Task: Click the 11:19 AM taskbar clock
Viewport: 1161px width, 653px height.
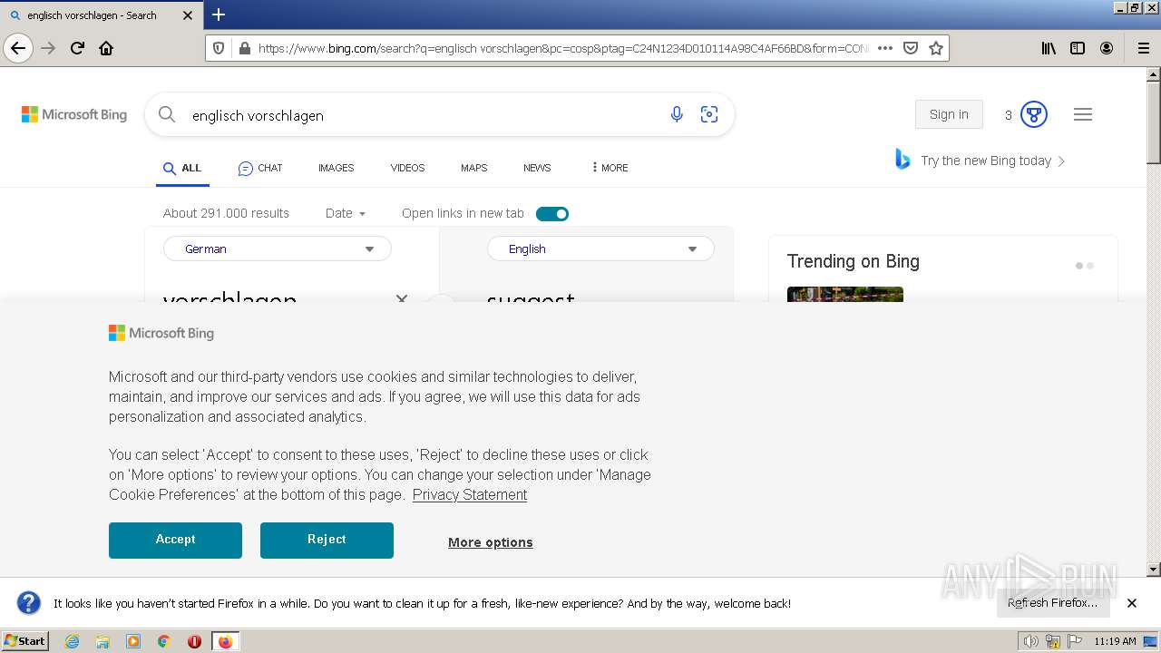Action: coord(1115,641)
